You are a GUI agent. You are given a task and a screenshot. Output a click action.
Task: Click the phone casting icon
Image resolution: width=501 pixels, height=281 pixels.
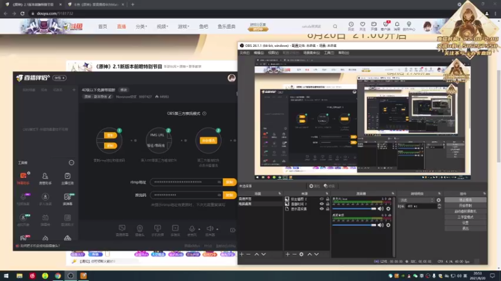click(x=158, y=230)
